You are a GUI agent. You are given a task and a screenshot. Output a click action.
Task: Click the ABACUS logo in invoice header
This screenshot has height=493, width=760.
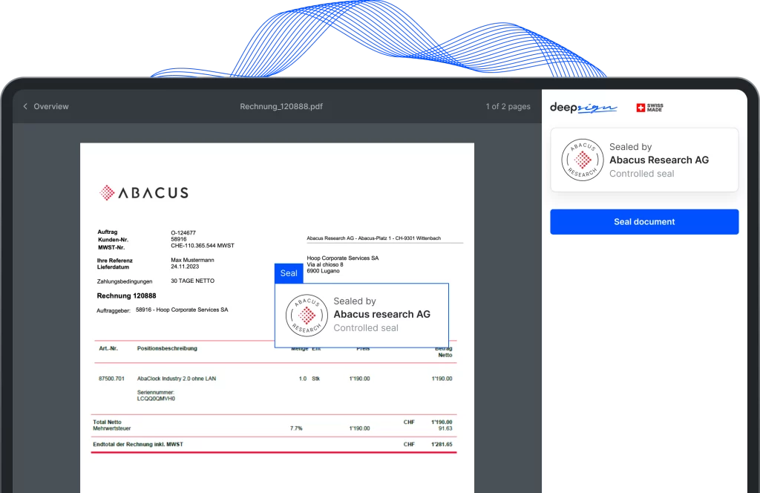(144, 193)
